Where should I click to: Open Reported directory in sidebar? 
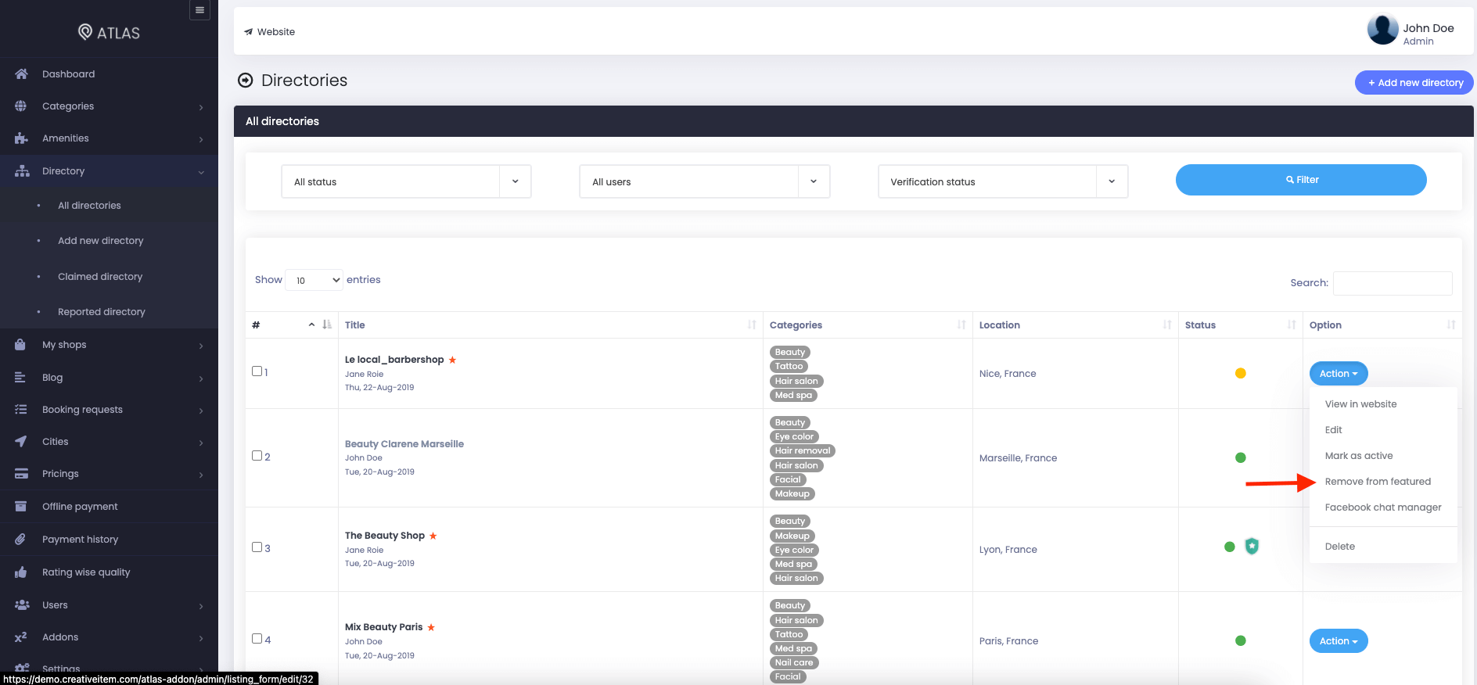point(102,312)
